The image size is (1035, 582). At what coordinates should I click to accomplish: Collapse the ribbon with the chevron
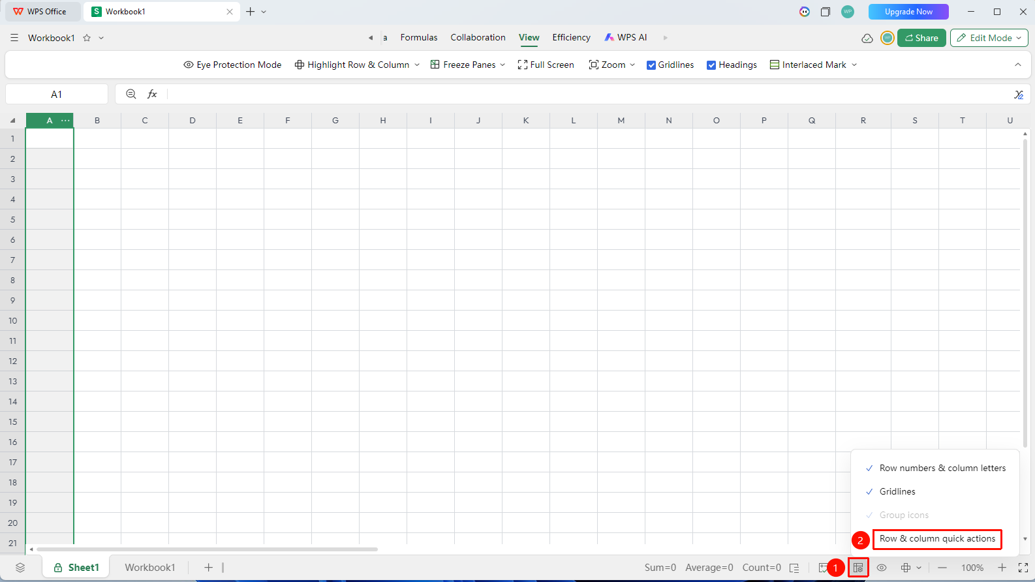coord(1018,65)
